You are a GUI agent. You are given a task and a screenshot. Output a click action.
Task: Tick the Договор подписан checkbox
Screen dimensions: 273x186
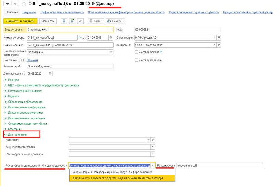(x=136, y=60)
